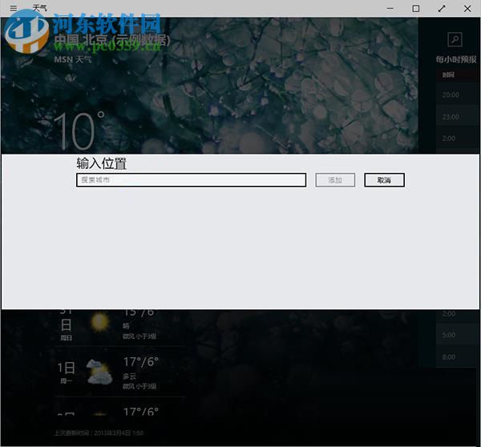Click the 输入位置 dialog heading
The height and width of the screenshot is (447, 481).
coord(101,163)
